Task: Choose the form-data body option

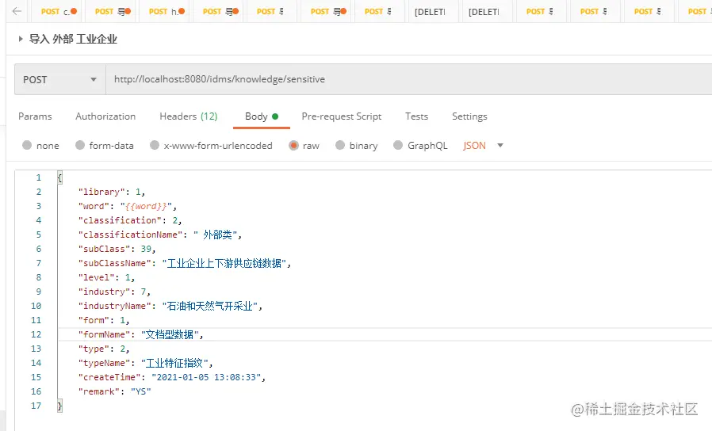Action: [x=80, y=145]
